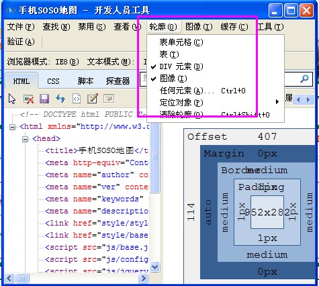Viewport: 319px width, 286px height.
Task: Open the 图像(I) menu in menu bar
Action: pyautogui.click(x=199, y=27)
